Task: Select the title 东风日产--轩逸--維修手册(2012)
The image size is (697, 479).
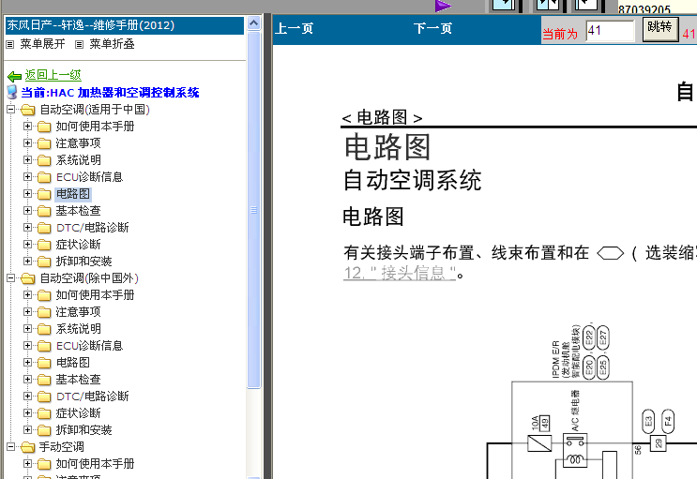Action: click(x=91, y=25)
